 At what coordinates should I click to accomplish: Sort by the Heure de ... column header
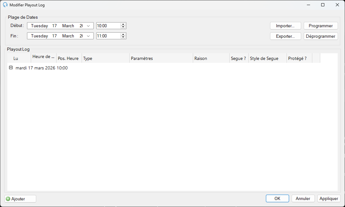[44, 58]
